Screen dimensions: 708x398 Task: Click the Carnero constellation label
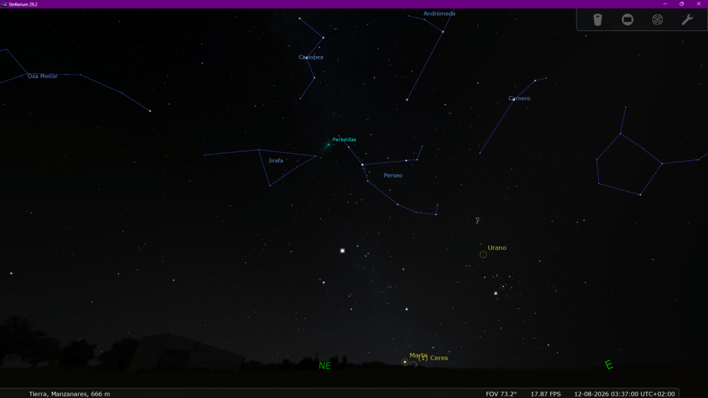coord(519,98)
